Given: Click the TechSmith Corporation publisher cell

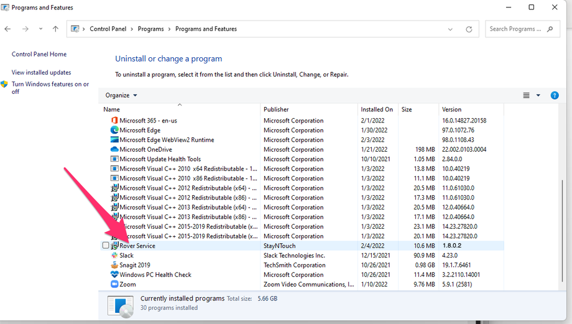Looking at the screenshot, I should click(294, 265).
